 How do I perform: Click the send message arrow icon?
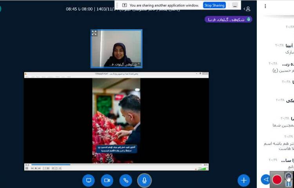pos(265,180)
